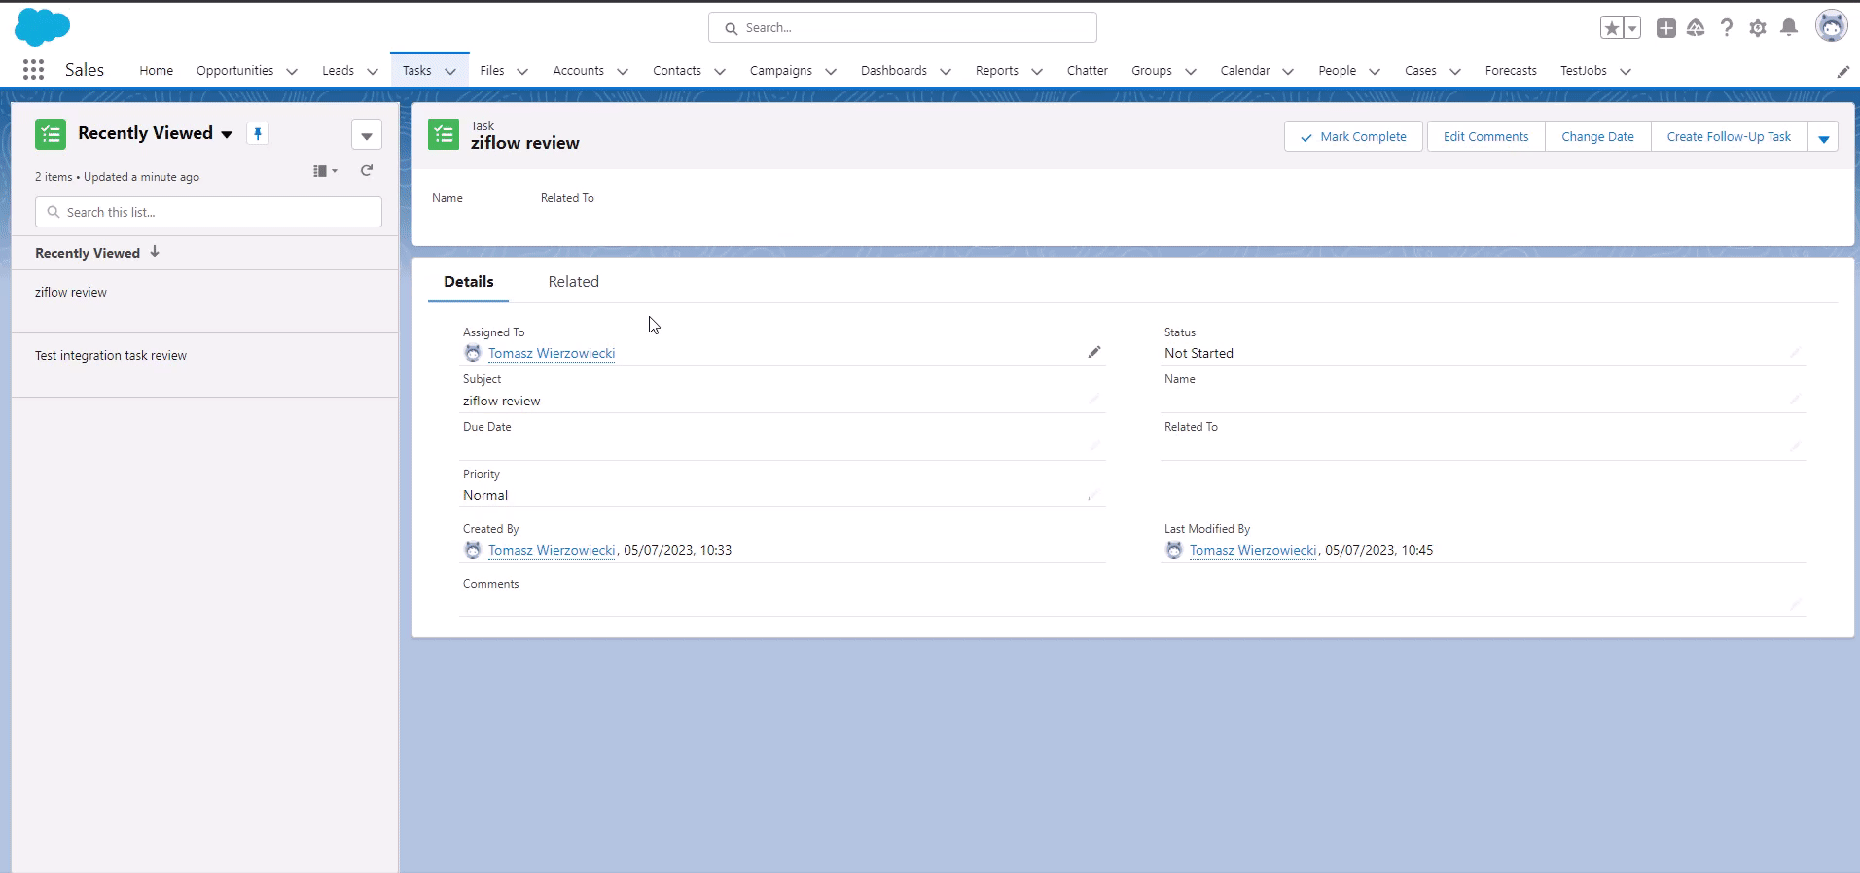Open the user avatar profile menu
1860x873 pixels.
click(1831, 27)
